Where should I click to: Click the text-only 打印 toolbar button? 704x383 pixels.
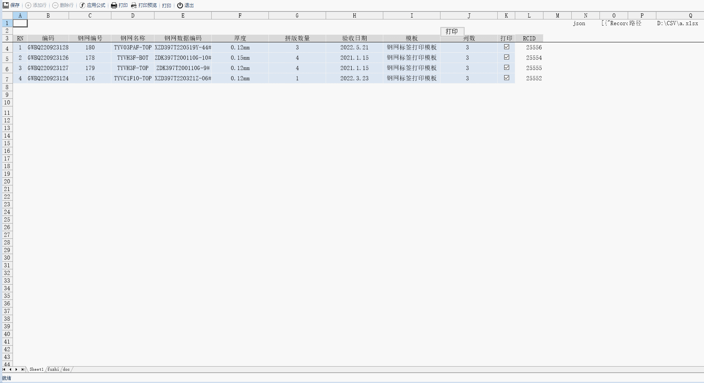(167, 5)
